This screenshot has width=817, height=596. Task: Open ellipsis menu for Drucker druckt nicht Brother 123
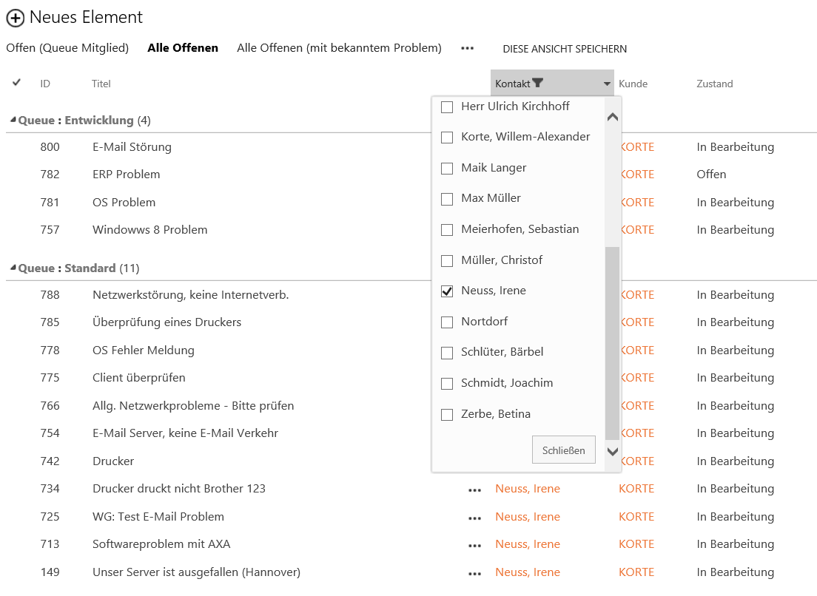474,490
